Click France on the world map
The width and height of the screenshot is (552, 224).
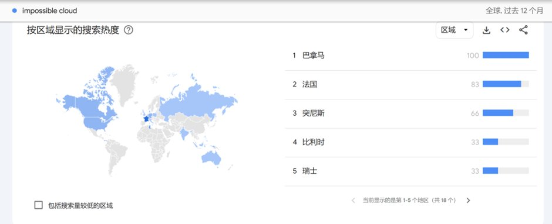[146, 119]
